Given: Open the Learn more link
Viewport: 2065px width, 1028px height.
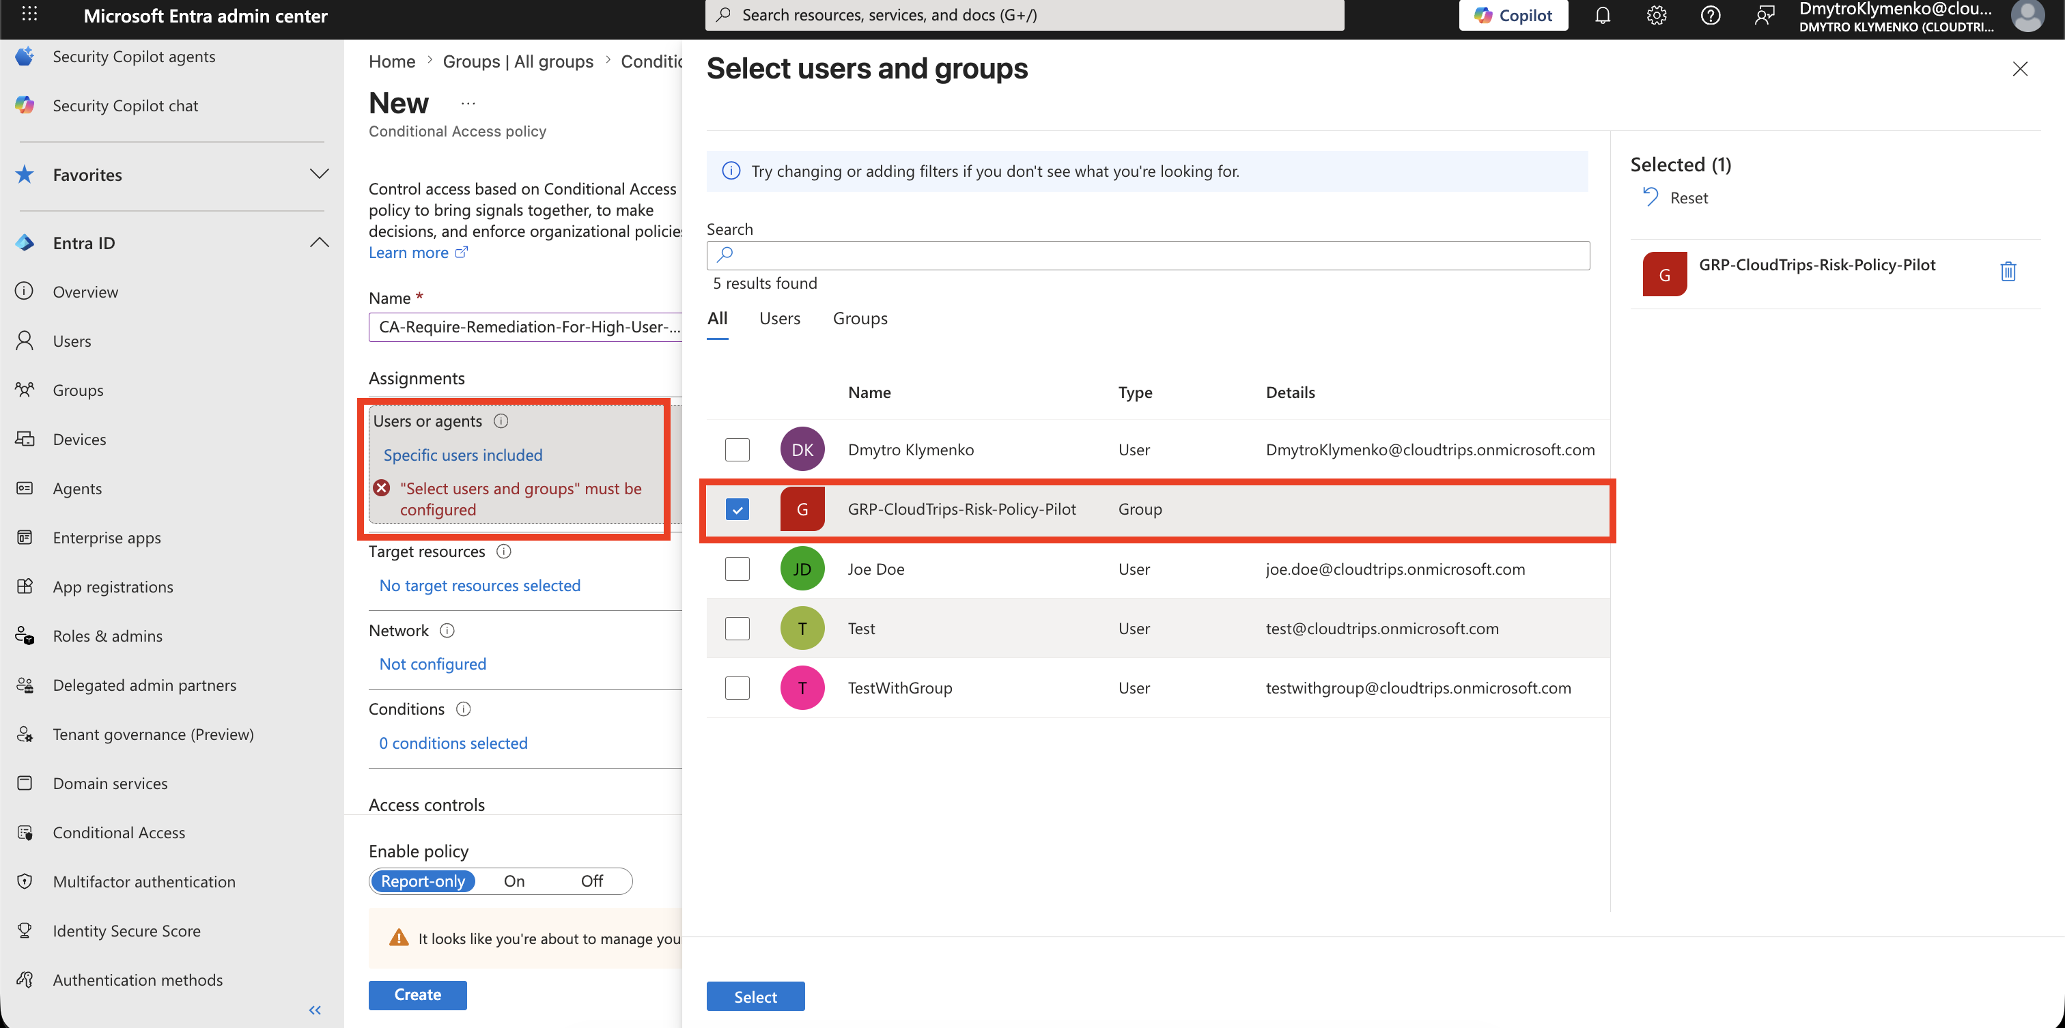Looking at the screenshot, I should click(418, 253).
